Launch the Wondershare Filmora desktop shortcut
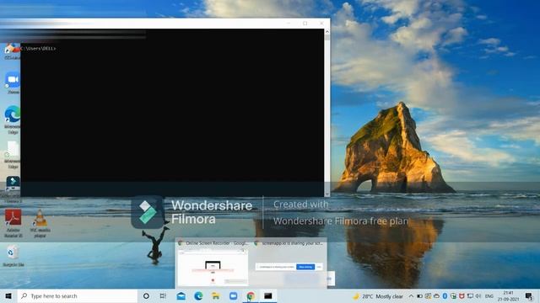Image resolution: width=540 pixels, height=303 pixels. pos(13,189)
